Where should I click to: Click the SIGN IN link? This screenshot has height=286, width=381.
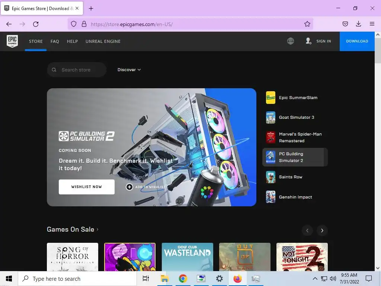323,41
